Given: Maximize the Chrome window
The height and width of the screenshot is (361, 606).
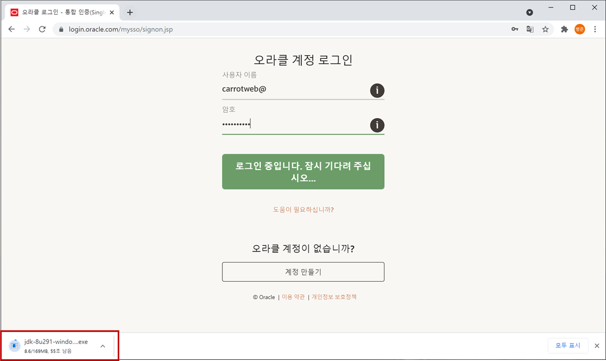Looking at the screenshot, I should [x=572, y=8].
